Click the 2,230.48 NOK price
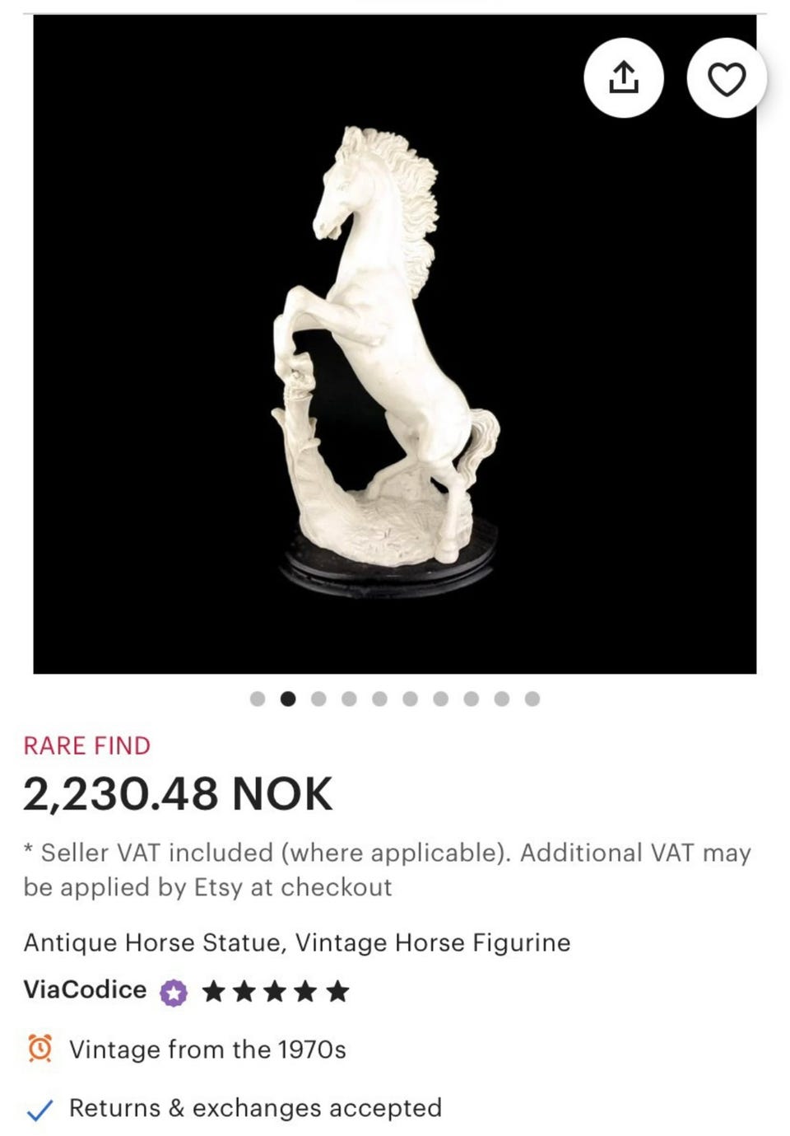 [178, 794]
